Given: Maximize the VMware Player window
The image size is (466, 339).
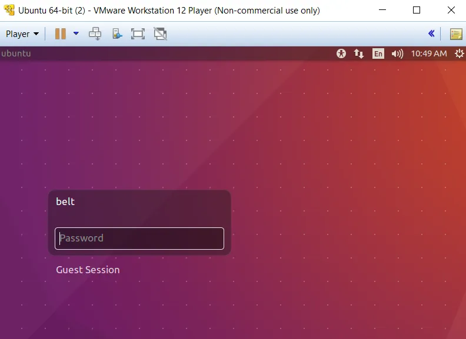Looking at the screenshot, I should [417, 10].
